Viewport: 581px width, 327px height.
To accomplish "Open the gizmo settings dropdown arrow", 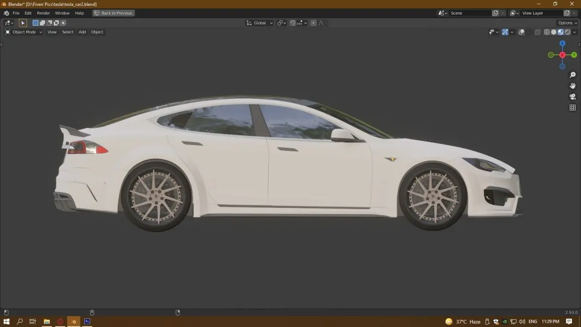I will click(512, 32).
